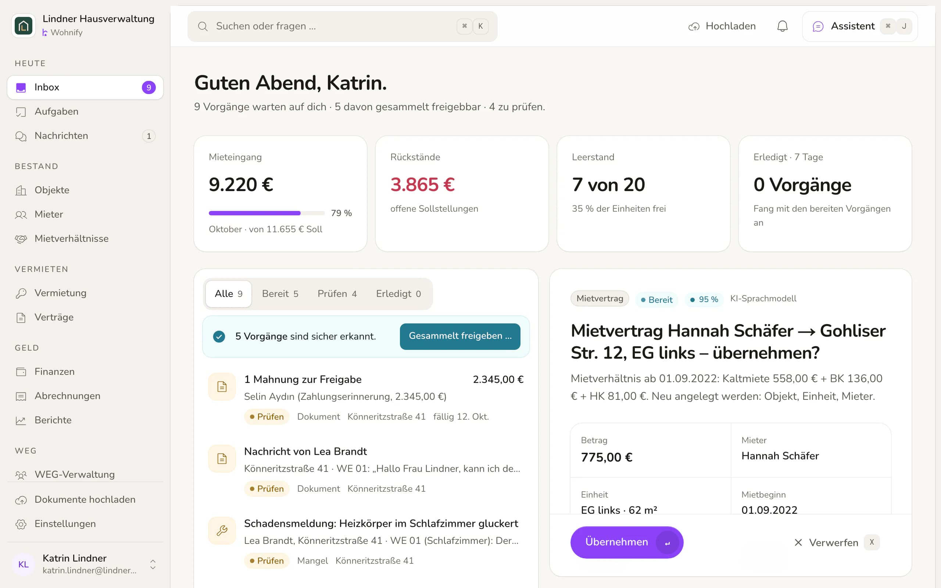Click the Bereit status badge in detail panel

click(x=656, y=300)
